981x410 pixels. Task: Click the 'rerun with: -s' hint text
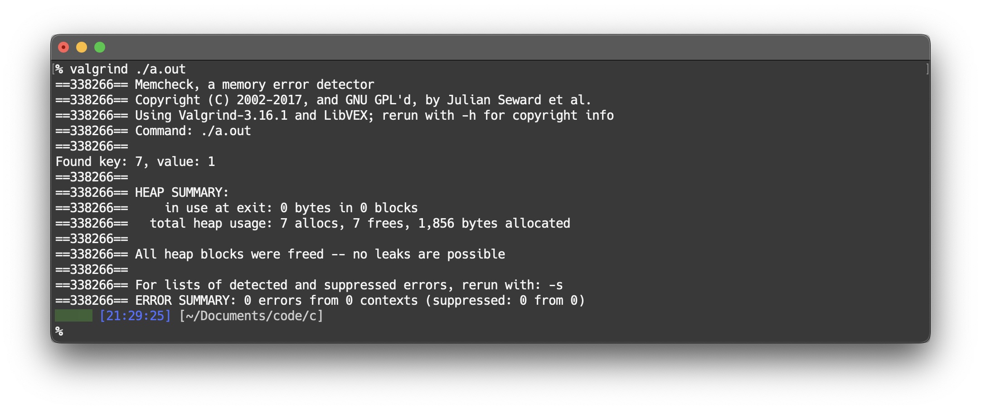click(x=512, y=285)
